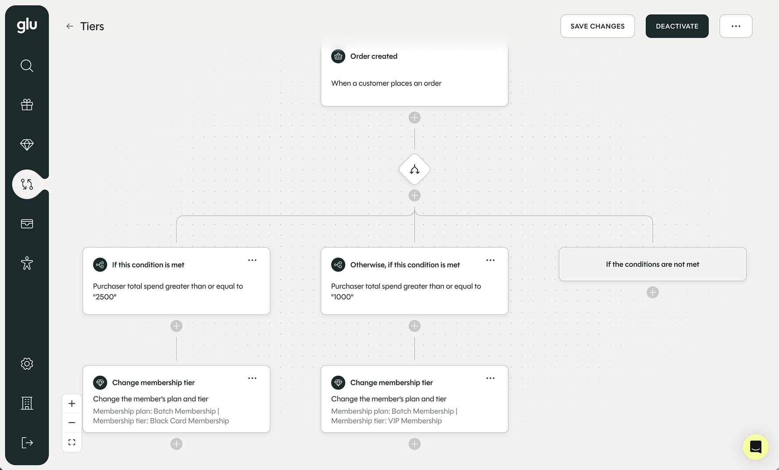Open settings from the sidebar gear
Viewport: 779px width, 470px height.
pos(27,363)
